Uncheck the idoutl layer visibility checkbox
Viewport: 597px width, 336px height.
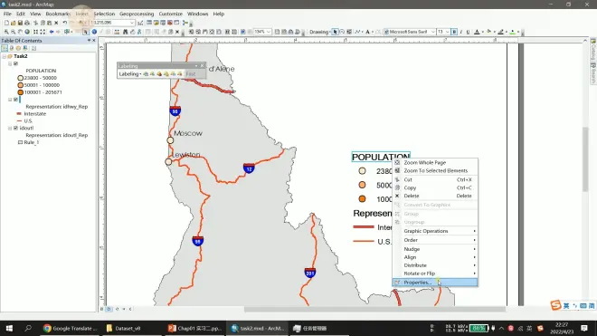(15, 128)
